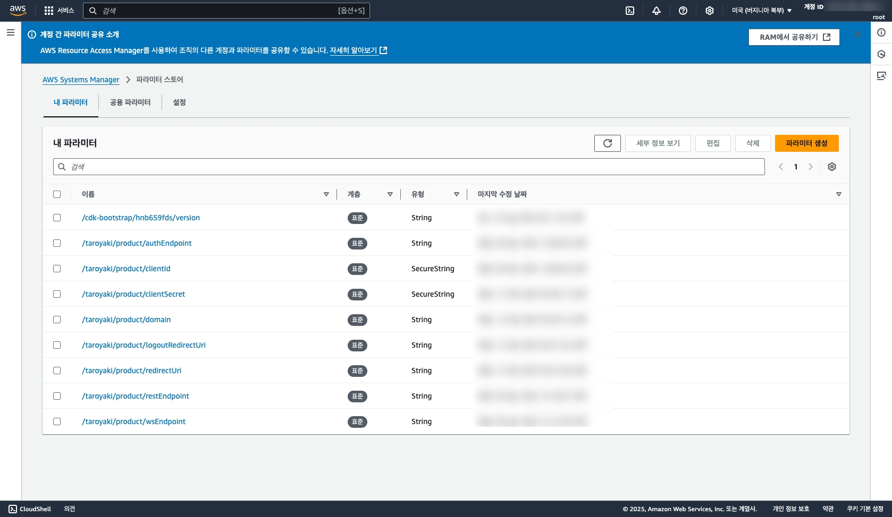892x517 pixels.
Task: Open the screen search icon on right rail
Action: [881, 76]
